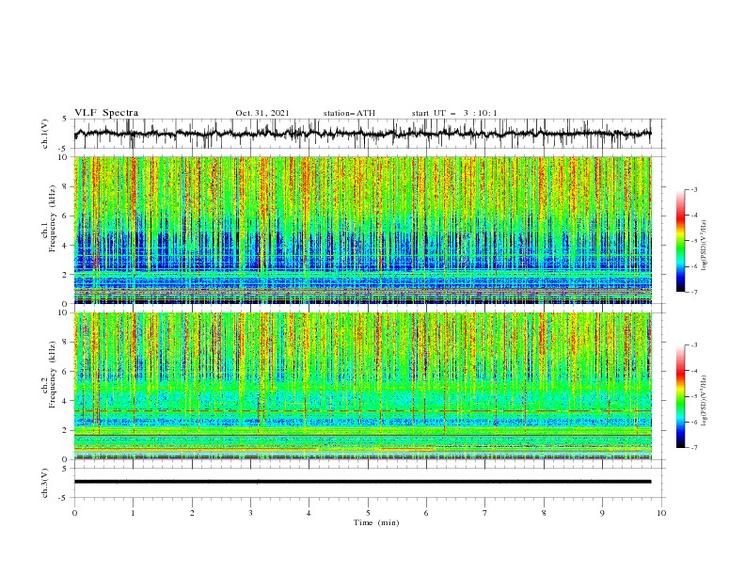Image resolution: width=745 pixels, height=576 pixels.
Task: Click the time axis tick label '1'
Action: point(133,513)
